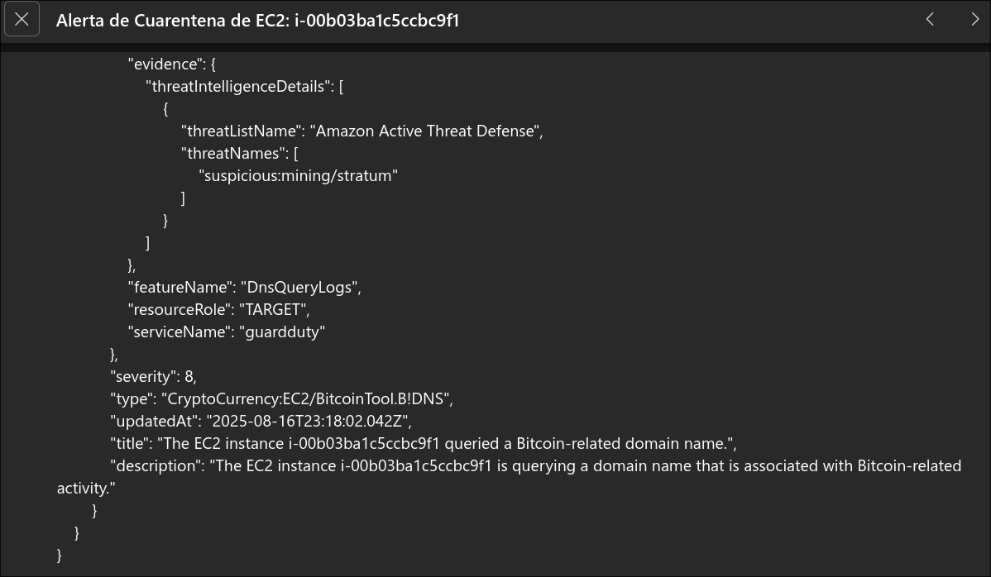This screenshot has width=991, height=577.
Task: Click the CryptoCurrency:EC2/BitcoinTool.B!DNS type value
Action: [305, 398]
